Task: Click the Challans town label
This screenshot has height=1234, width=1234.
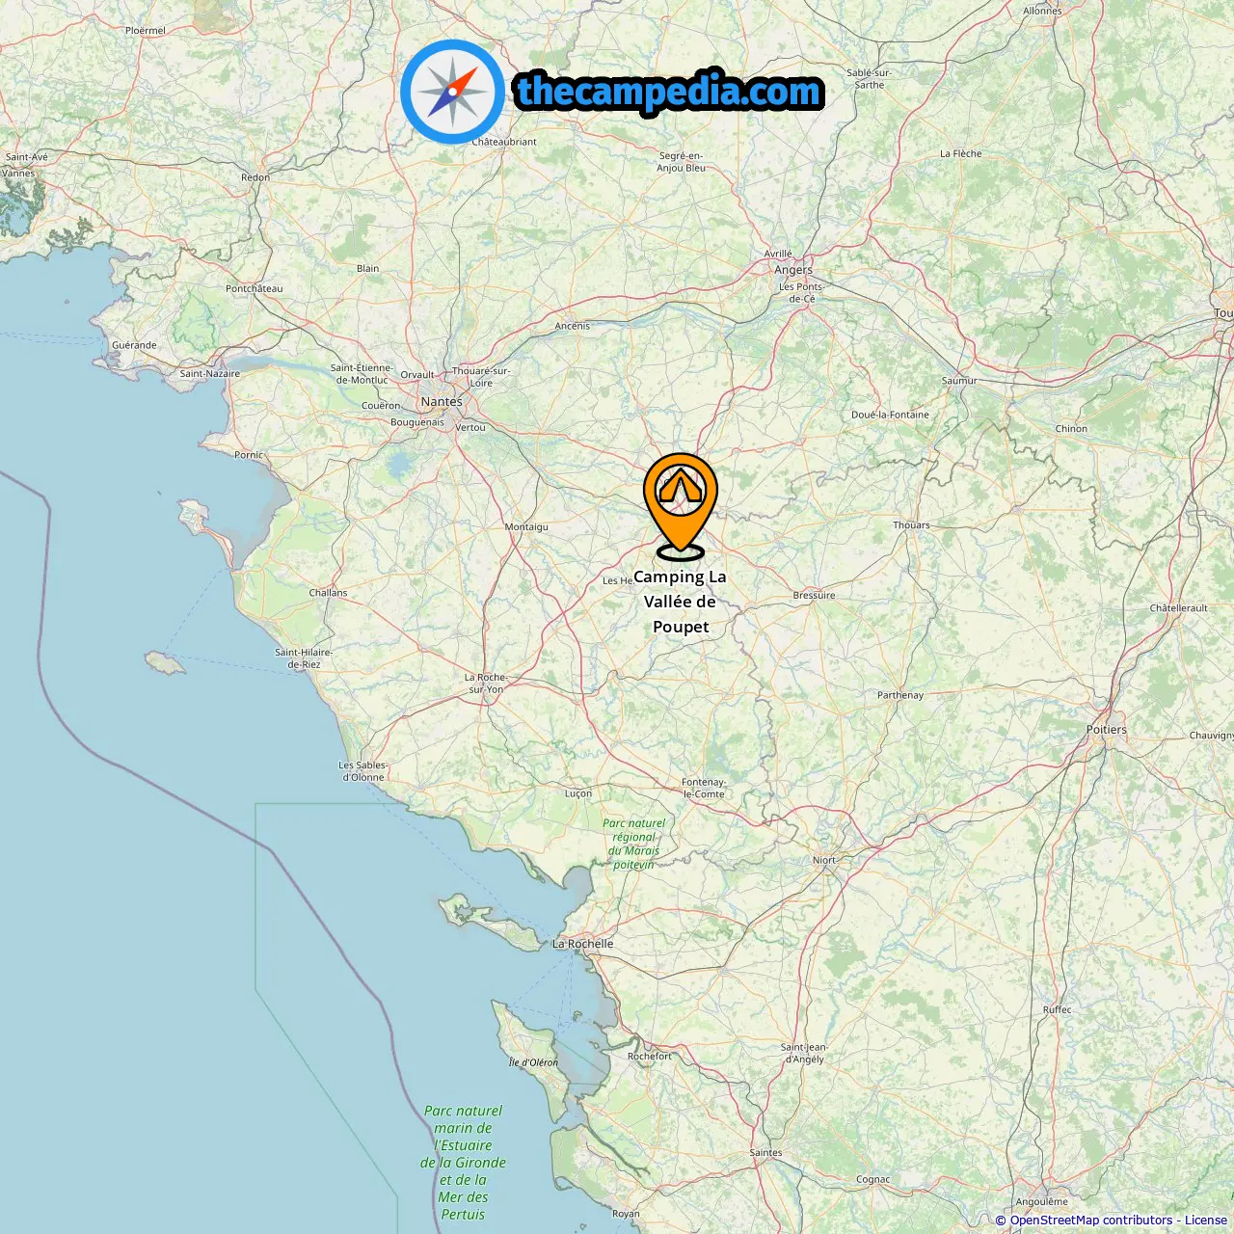Action: click(x=328, y=593)
